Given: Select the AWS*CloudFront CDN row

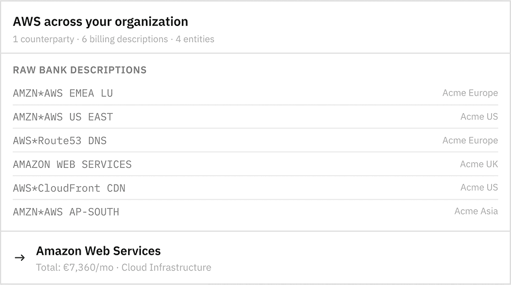Looking at the screenshot, I should tap(69, 188).
